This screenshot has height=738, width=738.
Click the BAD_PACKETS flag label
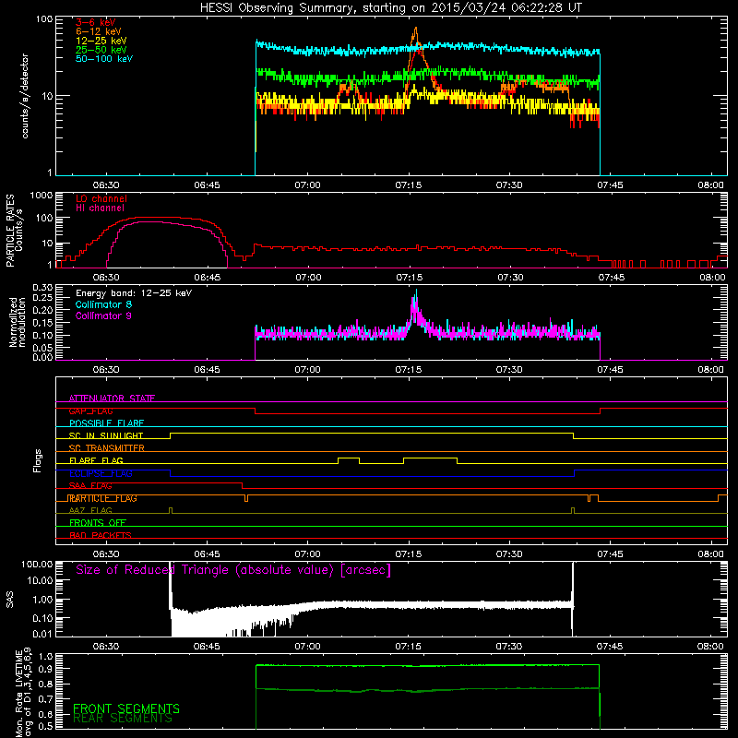pos(101,535)
